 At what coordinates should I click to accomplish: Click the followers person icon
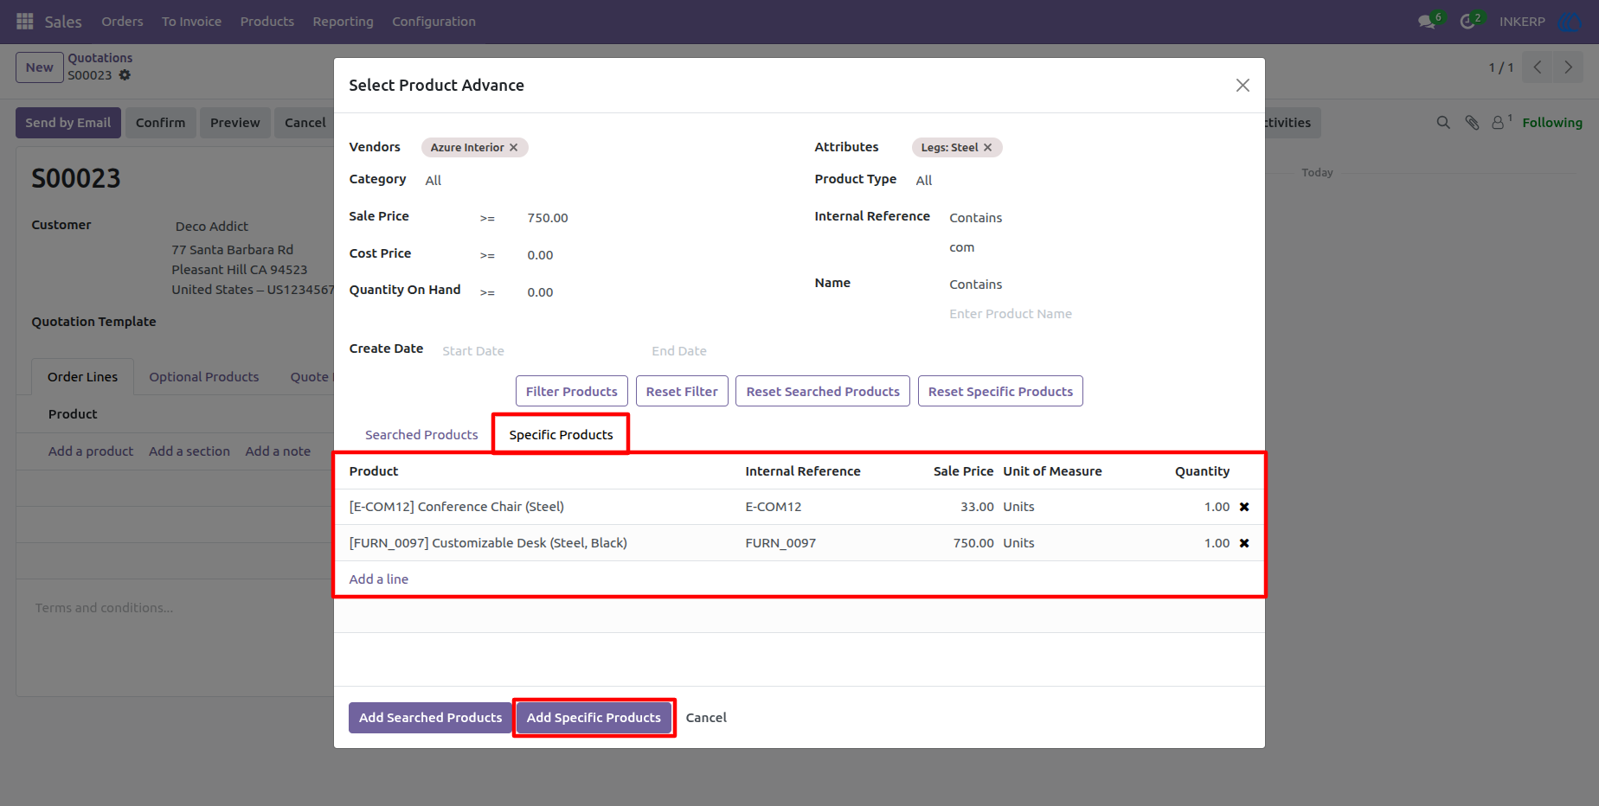pyautogui.click(x=1499, y=123)
